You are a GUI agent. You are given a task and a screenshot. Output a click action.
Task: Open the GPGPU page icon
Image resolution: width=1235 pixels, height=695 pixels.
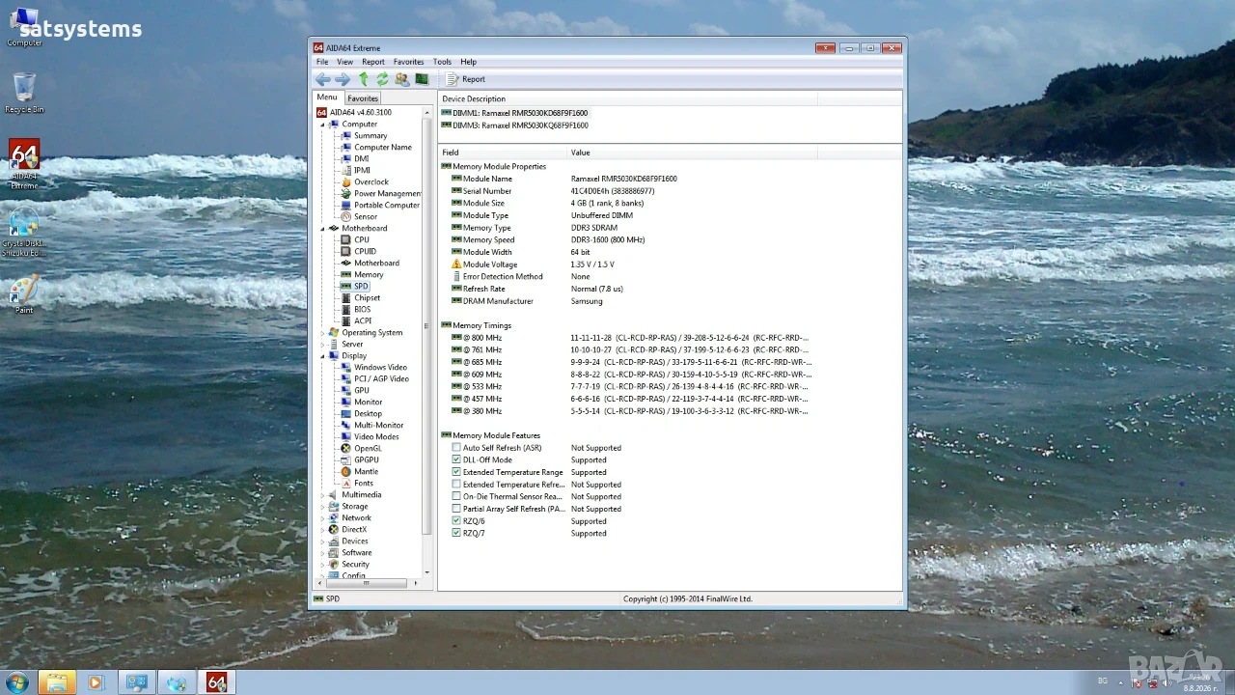pos(346,460)
